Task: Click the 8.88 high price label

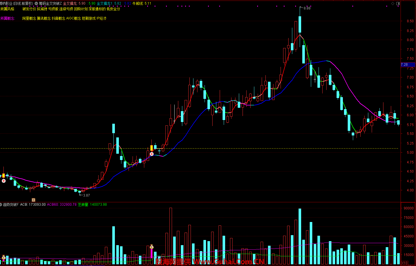Action: (x=307, y=8)
